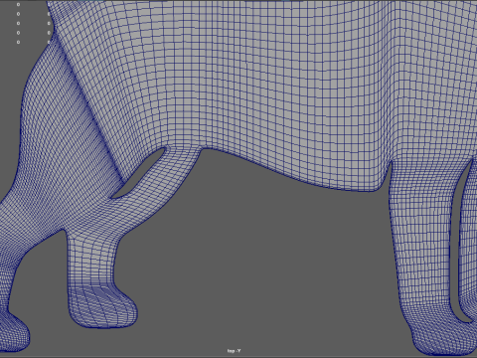477x358 pixels.
Task: Click the "top -Y" camera name label
Action: (x=235, y=351)
